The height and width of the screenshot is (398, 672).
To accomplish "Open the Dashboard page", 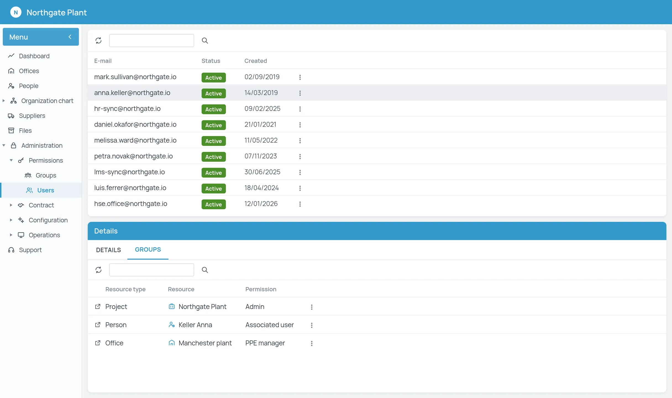I will pyautogui.click(x=34, y=56).
